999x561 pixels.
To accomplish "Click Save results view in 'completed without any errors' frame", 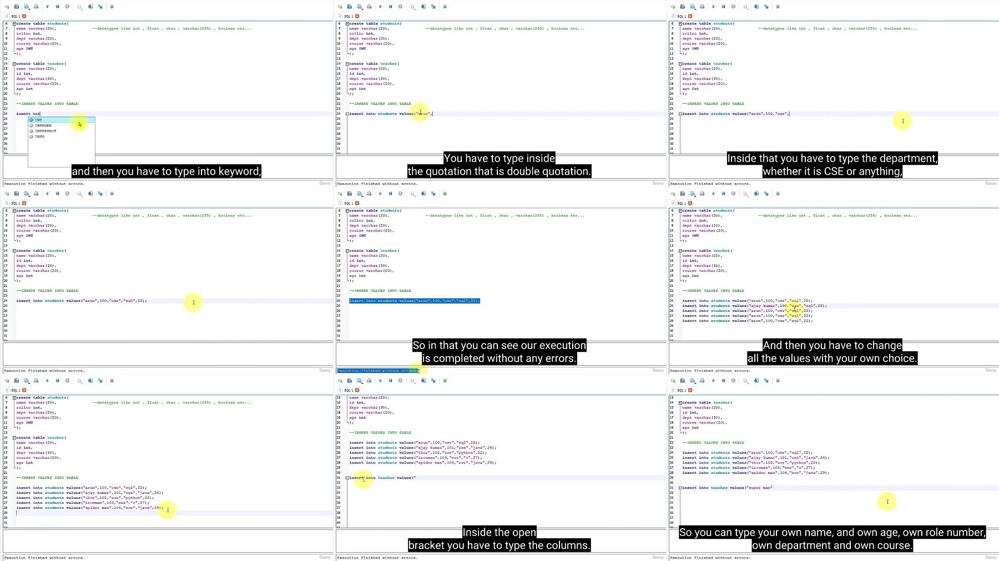I will 412,194.
